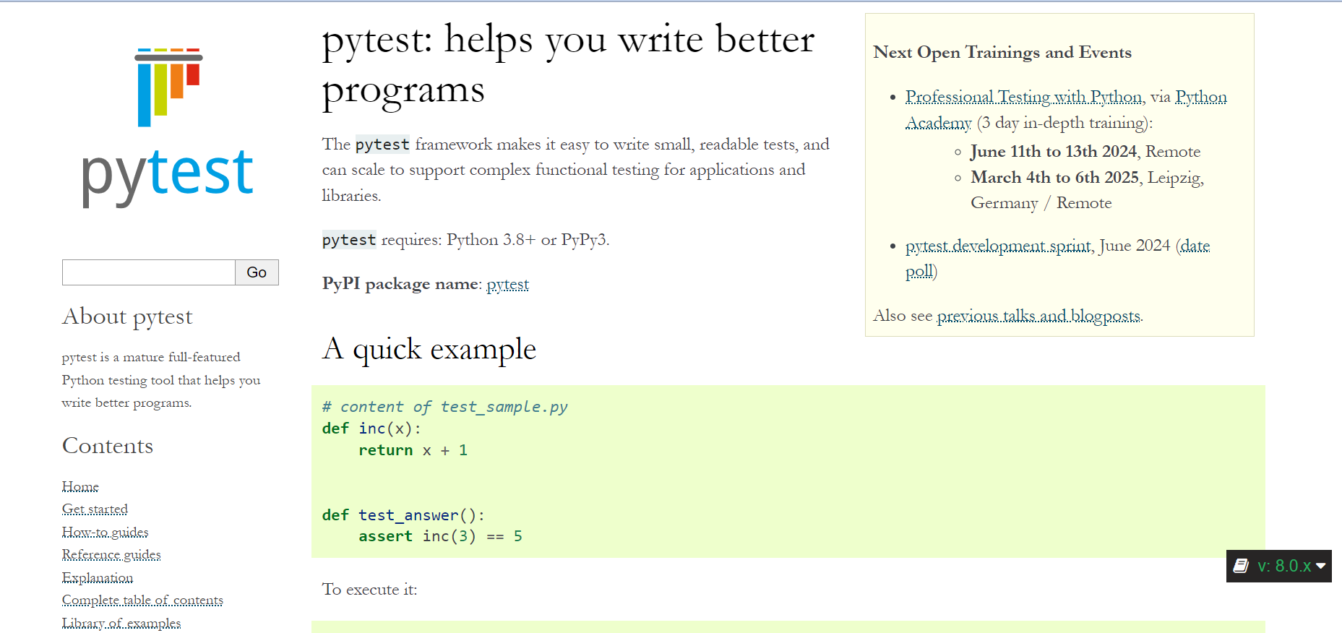The image size is (1342, 633).
Task: Click inside the search input field
Action: pos(147,272)
